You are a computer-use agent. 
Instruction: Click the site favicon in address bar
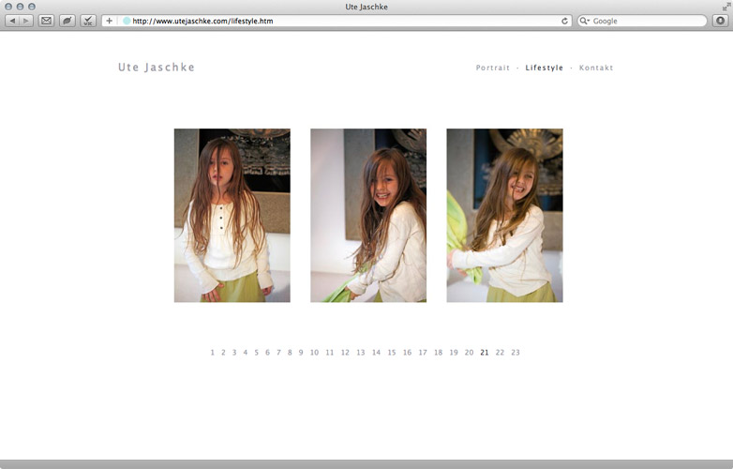(x=127, y=21)
